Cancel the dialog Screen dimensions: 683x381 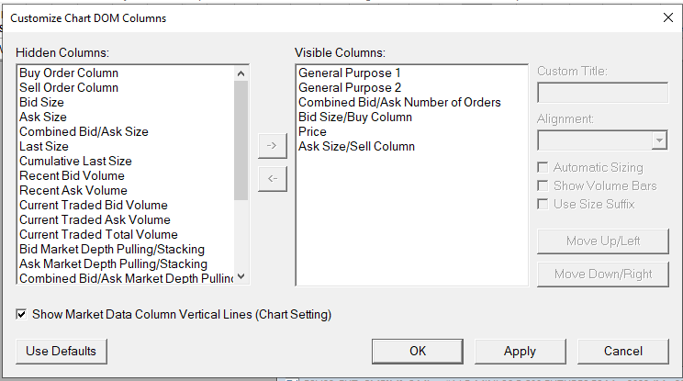(623, 351)
